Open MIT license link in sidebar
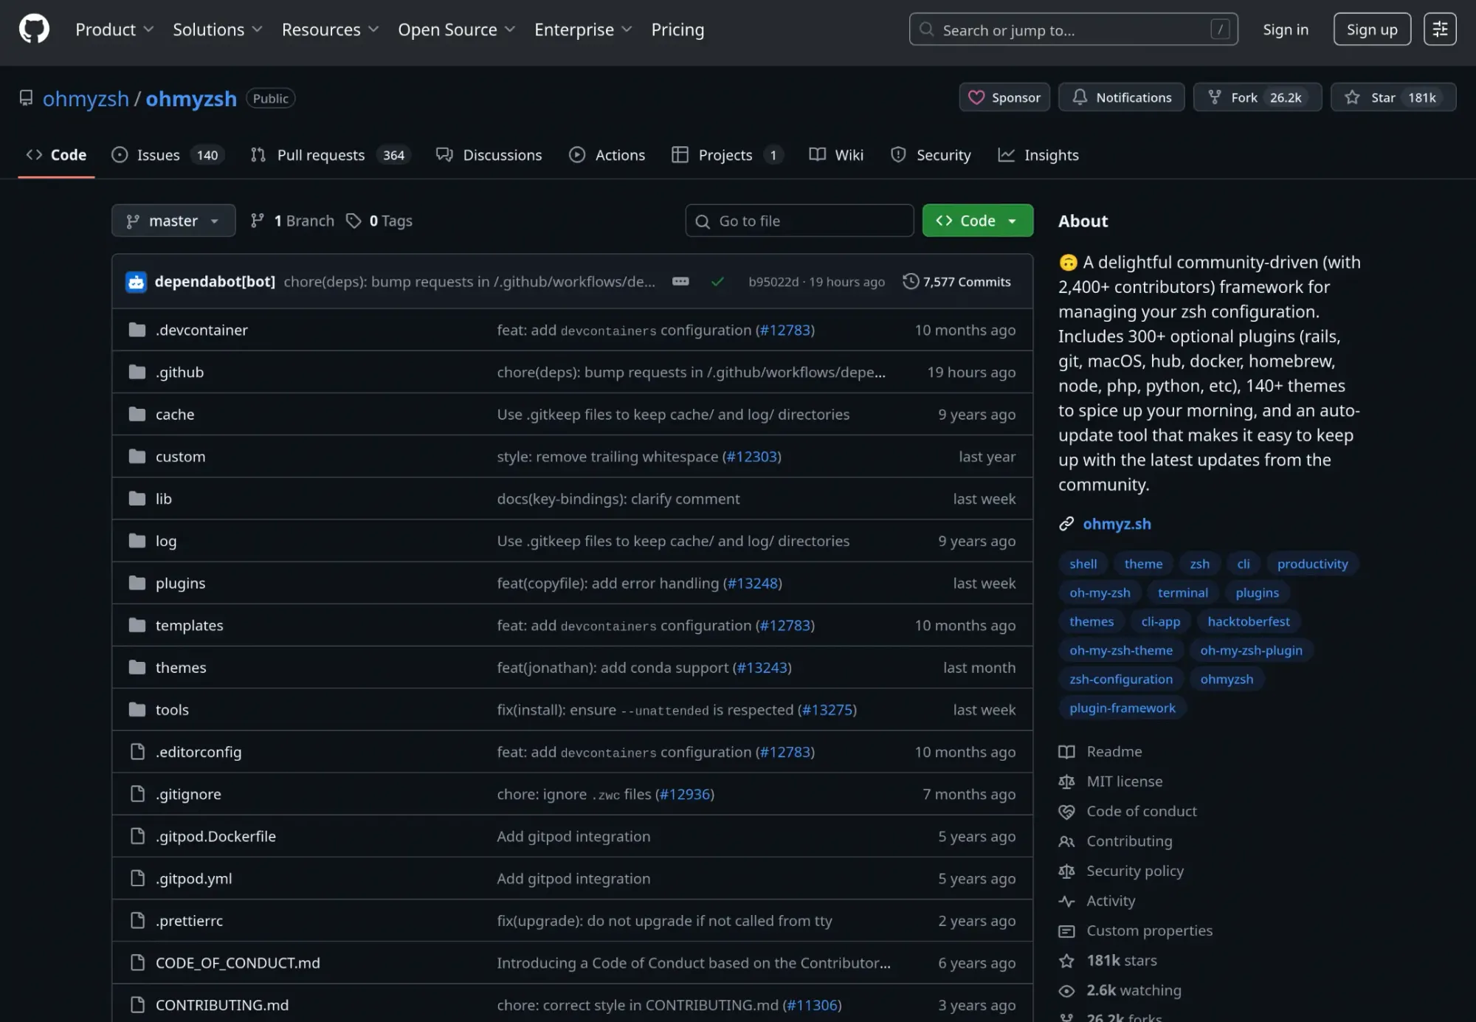The width and height of the screenshot is (1476, 1022). (1124, 781)
